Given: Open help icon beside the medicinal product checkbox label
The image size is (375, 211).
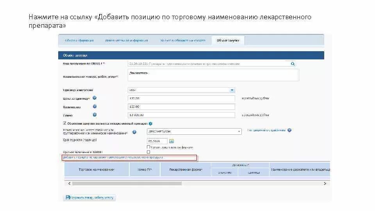Looking at the screenshot, I should (x=150, y=124).
